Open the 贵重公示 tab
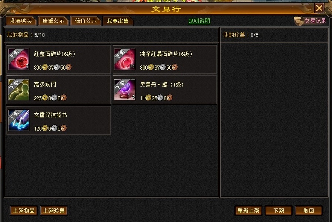 (x=53, y=21)
